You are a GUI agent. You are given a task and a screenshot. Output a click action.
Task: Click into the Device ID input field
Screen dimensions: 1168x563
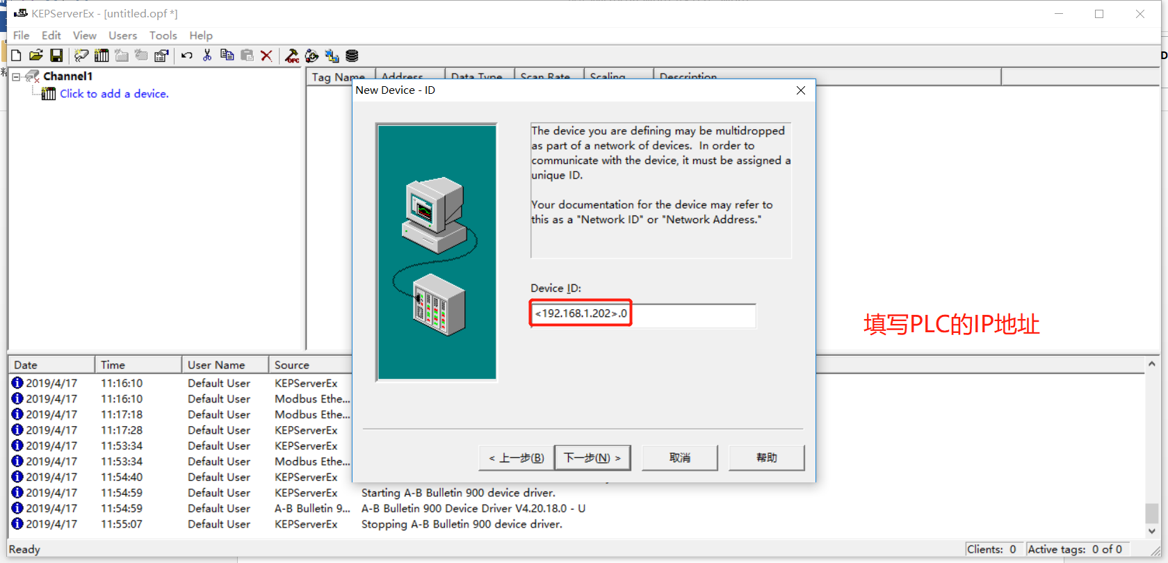point(643,314)
